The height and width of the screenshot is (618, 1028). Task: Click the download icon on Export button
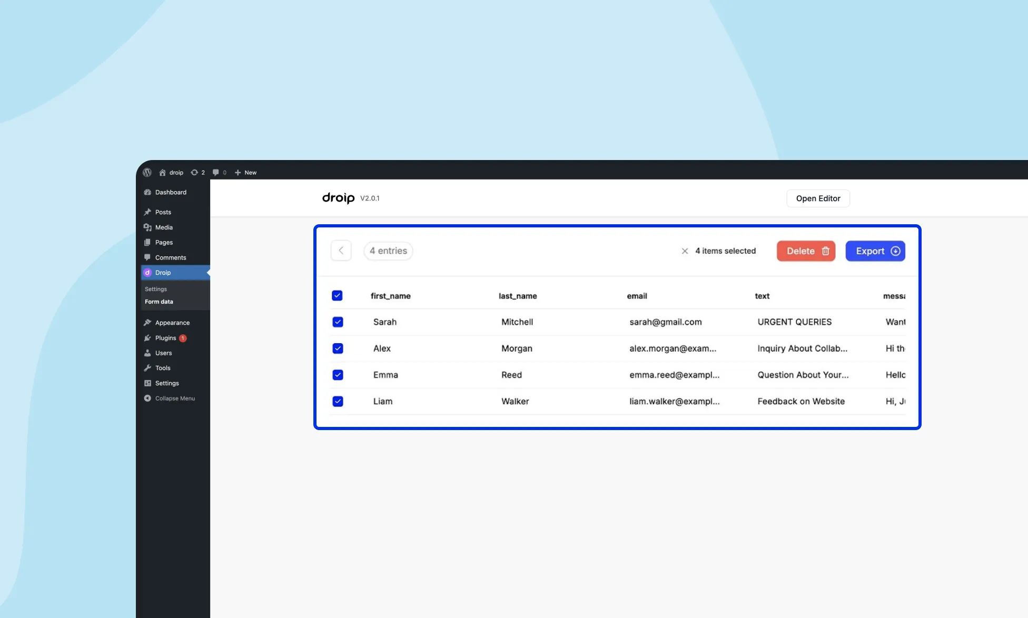coord(895,251)
